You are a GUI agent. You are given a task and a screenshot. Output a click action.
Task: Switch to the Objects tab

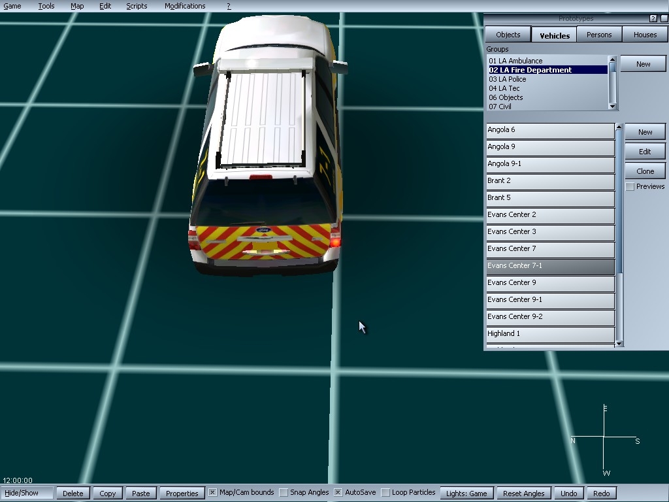click(x=508, y=35)
